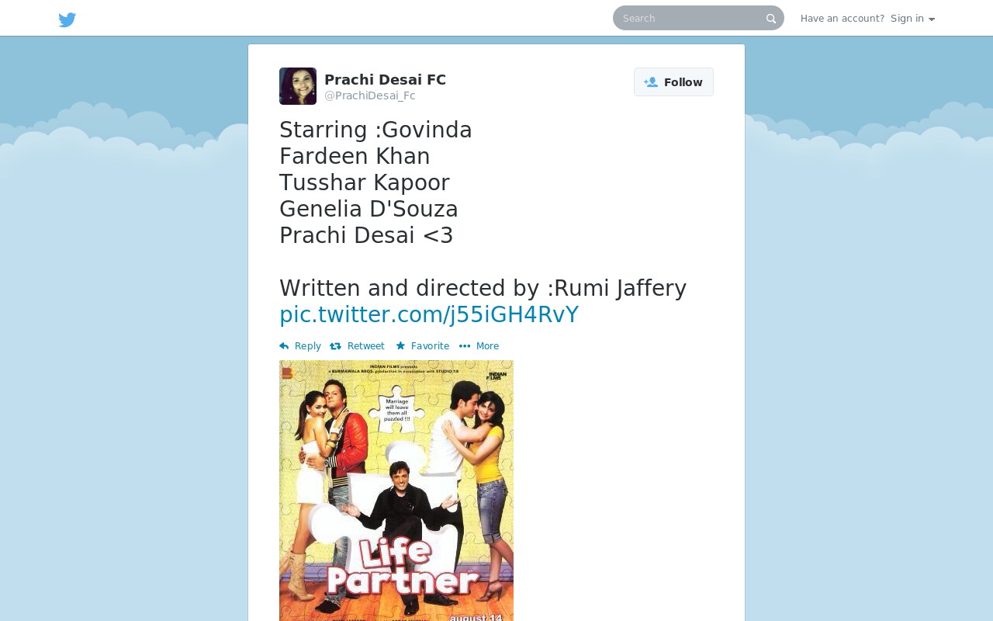
Task: Open the Life Partner poster image
Action: [396, 491]
